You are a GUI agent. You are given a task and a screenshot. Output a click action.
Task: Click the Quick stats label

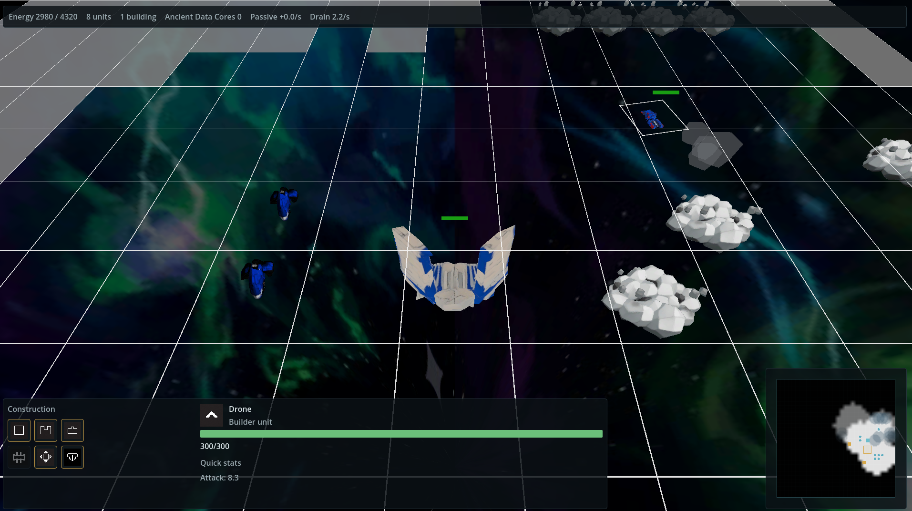(221, 463)
